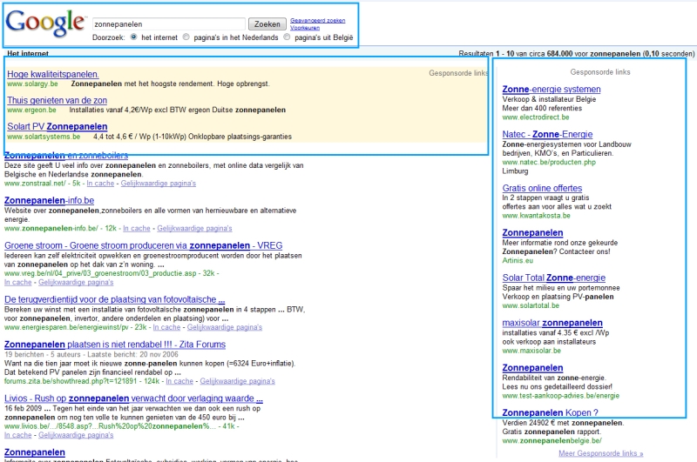Open 'Solart PV Zonnepanelen' ad link
This screenshot has width=697, height=462.
57,126
